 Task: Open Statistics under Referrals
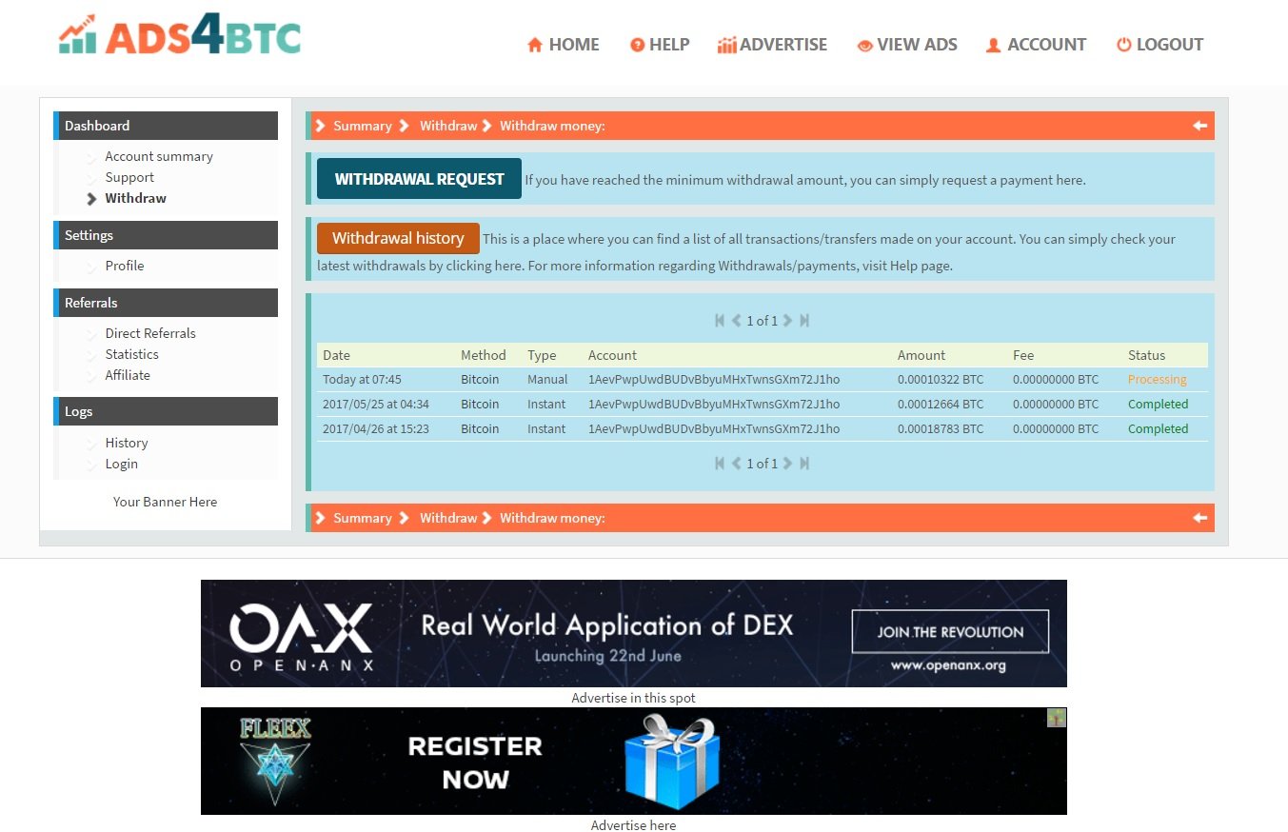(132, 354)
